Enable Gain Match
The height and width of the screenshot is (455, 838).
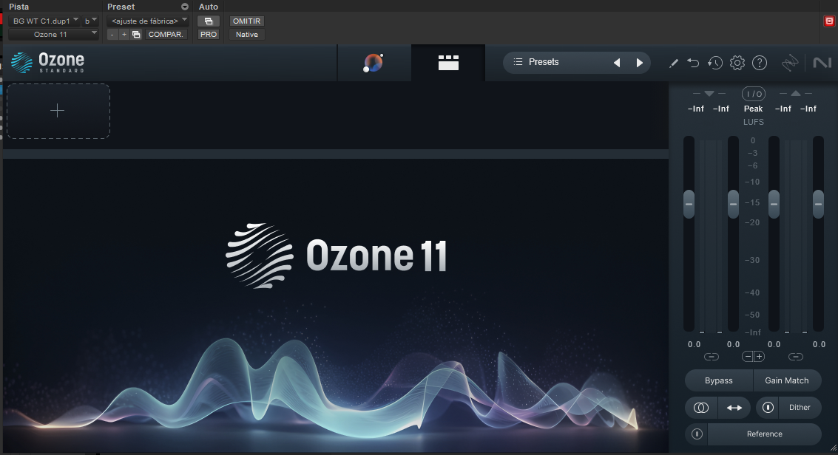[787, 381]
